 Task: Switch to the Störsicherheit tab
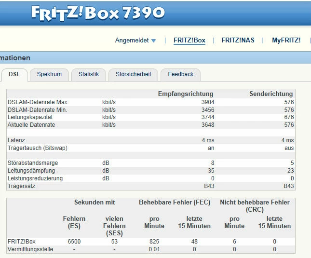(133, 74)
